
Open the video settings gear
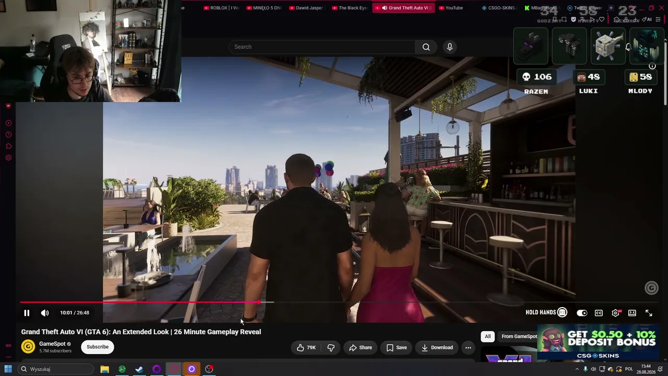615,313
